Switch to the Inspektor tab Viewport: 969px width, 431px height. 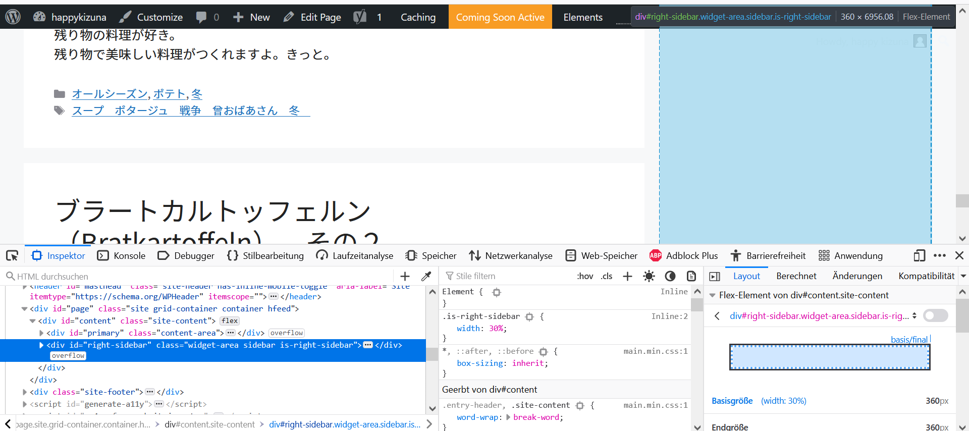pyautogui.click(x=58, y=255)
